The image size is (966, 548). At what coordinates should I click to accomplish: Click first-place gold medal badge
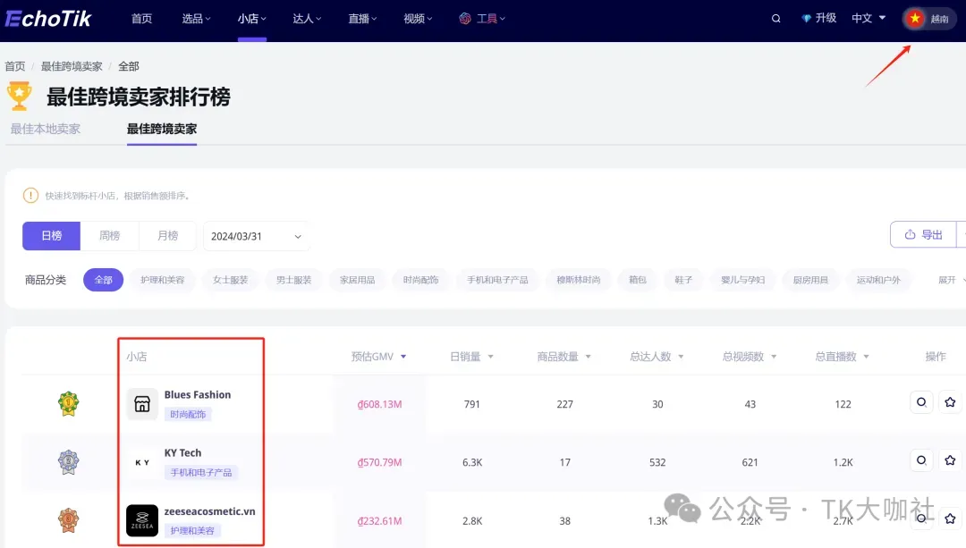(68, 404)
